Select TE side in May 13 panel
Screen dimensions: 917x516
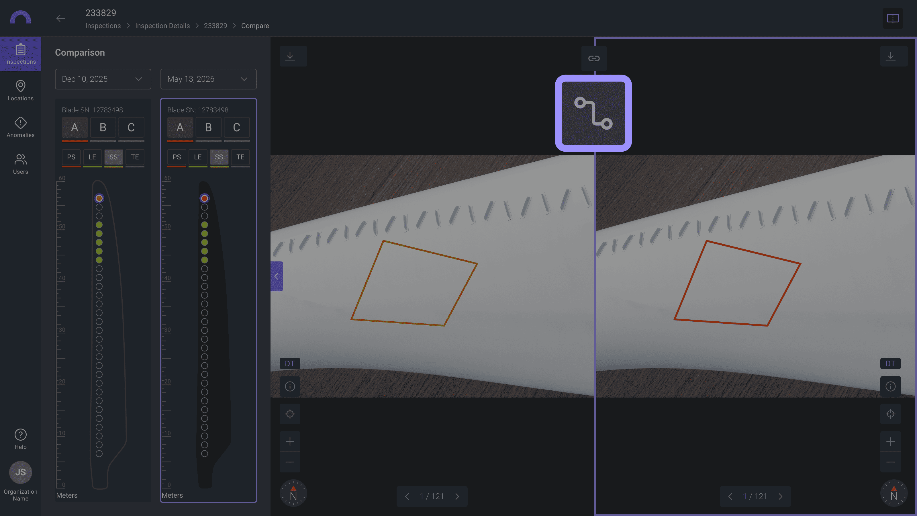(x=240, y=157)
